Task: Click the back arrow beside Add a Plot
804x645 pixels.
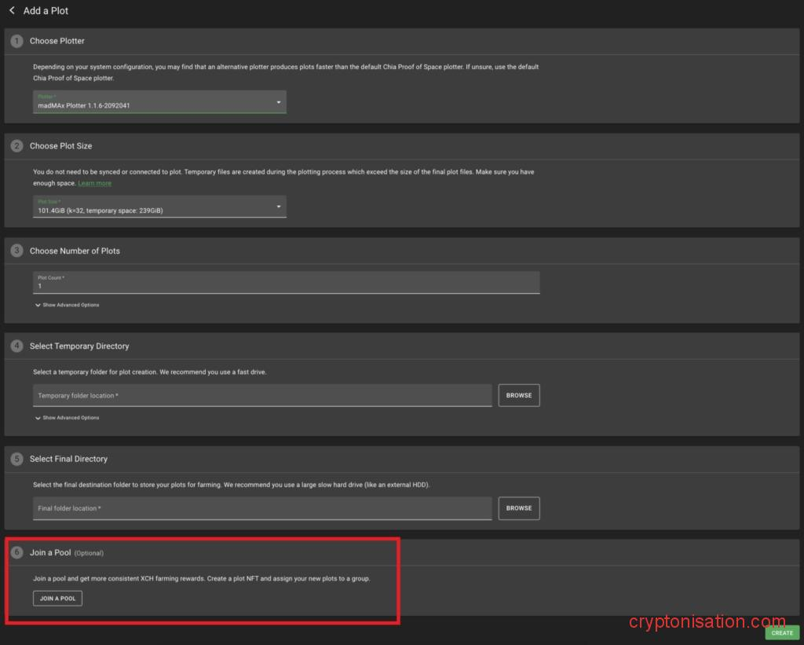Action: pyautogui.click(x=12, y=10)
